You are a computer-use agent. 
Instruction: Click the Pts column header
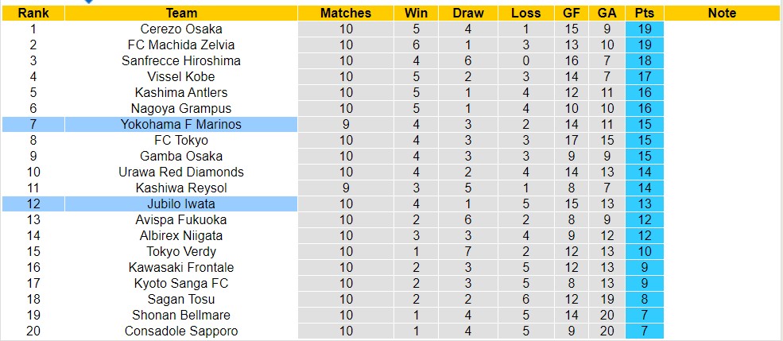[x=645, y=13]
